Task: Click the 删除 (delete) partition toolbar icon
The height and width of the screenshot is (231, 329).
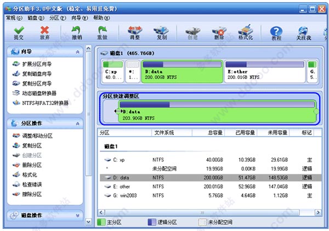Action: (219, 31)
